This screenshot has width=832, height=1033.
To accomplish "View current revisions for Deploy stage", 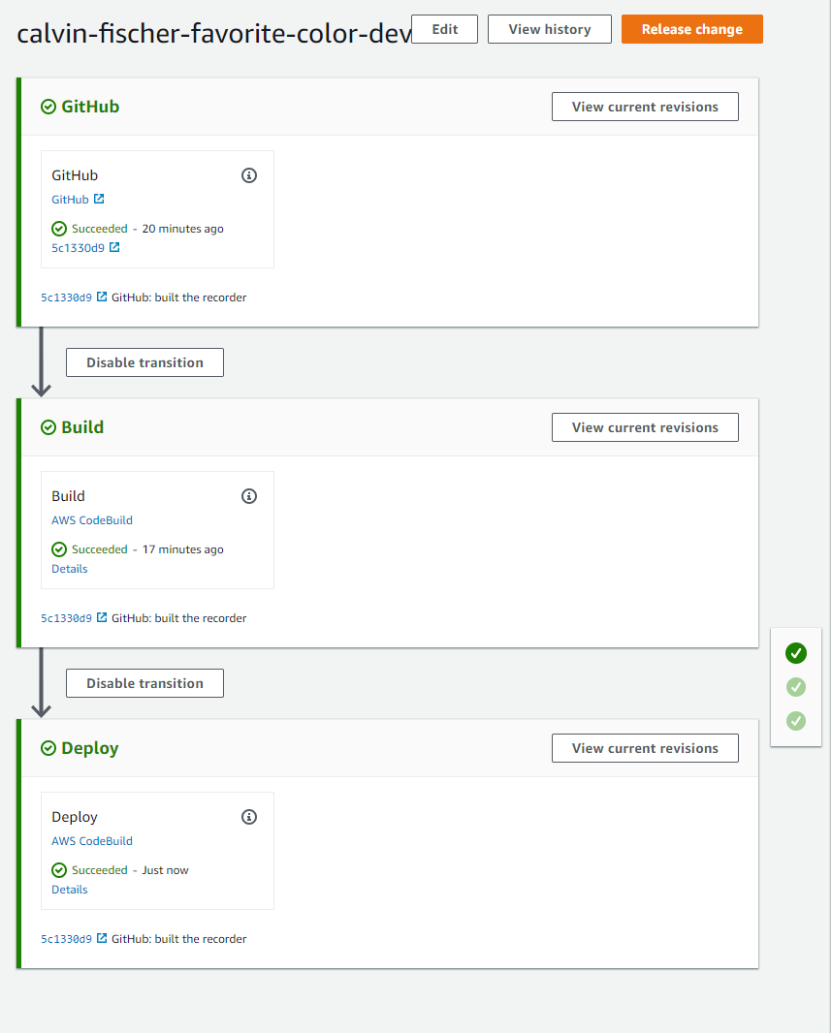I will pyautogui.click(x=645, y=748).
